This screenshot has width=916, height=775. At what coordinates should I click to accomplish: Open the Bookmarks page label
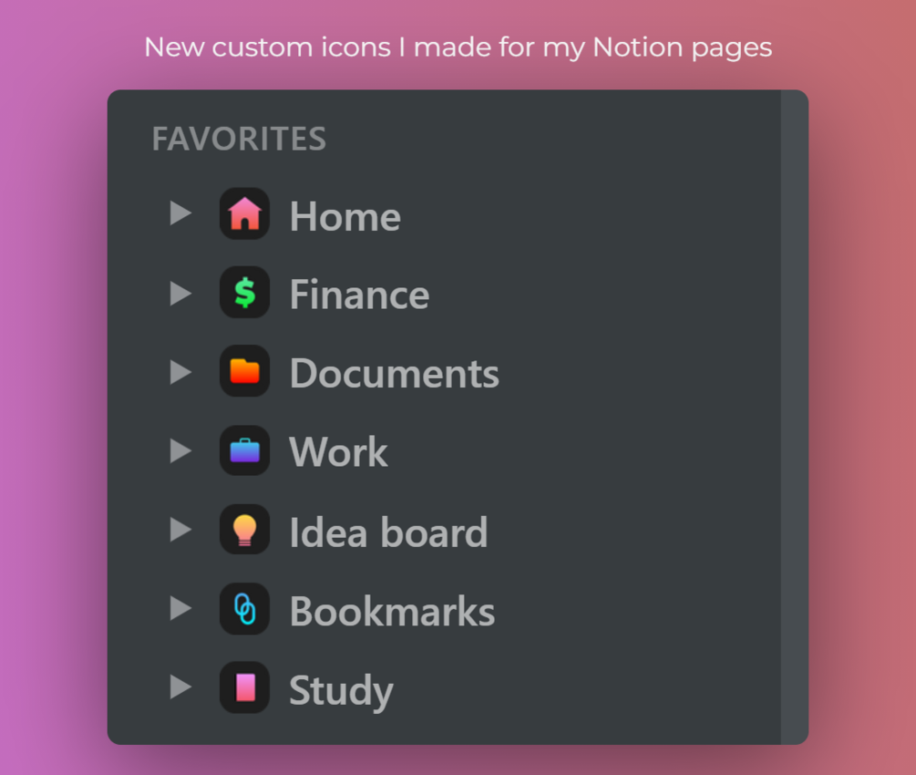[x=392, y=611]
